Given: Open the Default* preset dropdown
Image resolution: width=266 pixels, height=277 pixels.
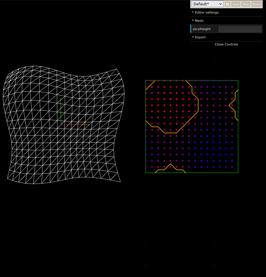Looking at the screenshot, I should pyautogui.click(x=207, y=4).
